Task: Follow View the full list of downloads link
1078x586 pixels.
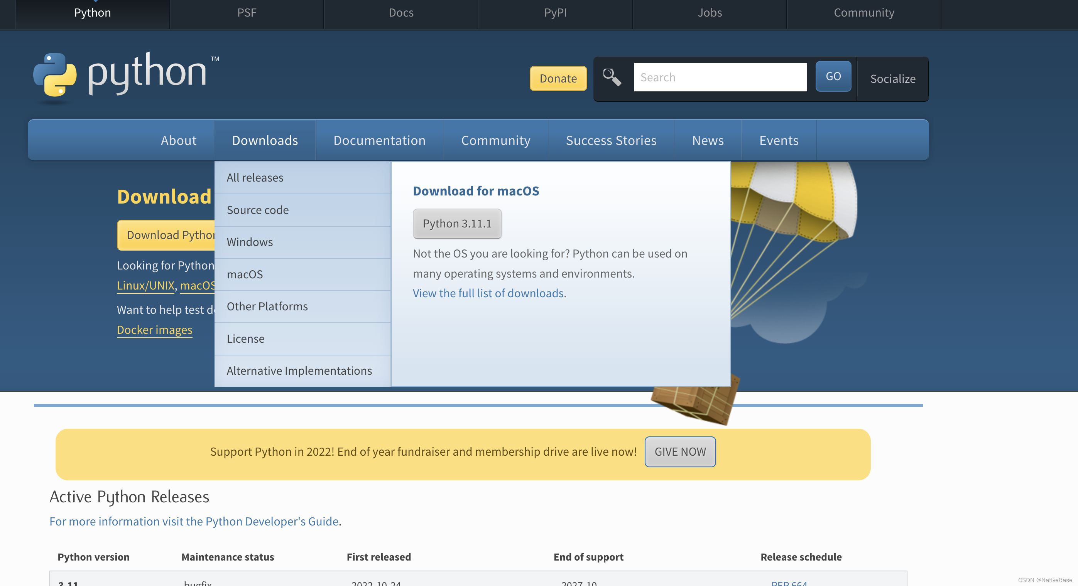Action: 488,293
